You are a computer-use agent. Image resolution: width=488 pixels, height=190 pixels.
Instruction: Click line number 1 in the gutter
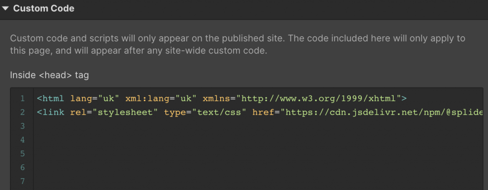pos(22,99)
